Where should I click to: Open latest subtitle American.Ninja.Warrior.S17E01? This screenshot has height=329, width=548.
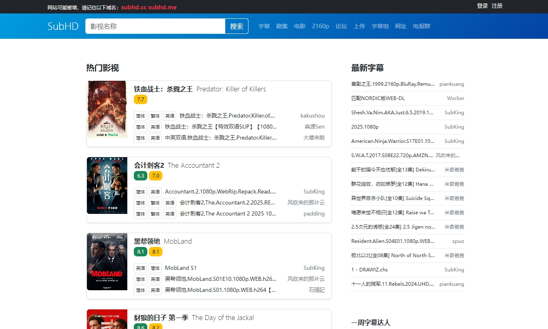(x=393, y=141)
